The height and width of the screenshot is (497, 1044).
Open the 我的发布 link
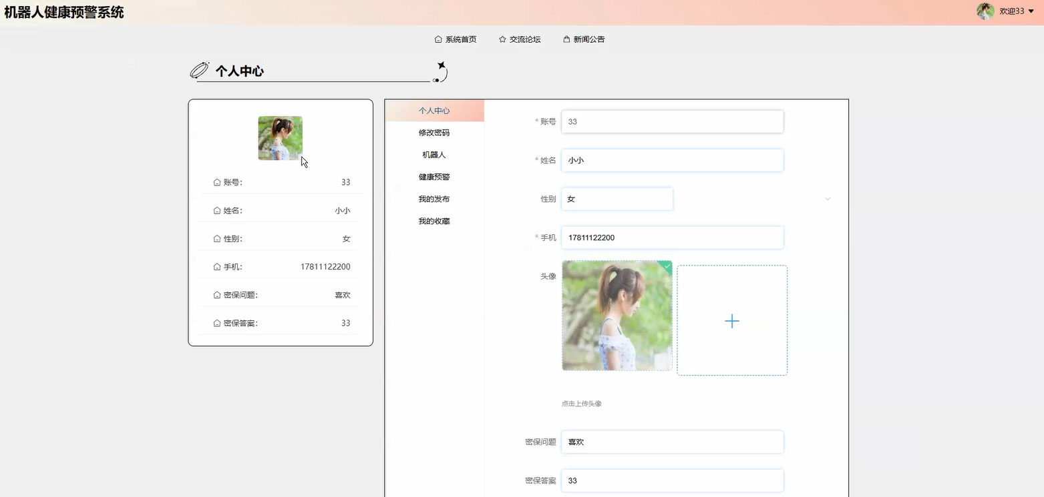pos(433,198)
